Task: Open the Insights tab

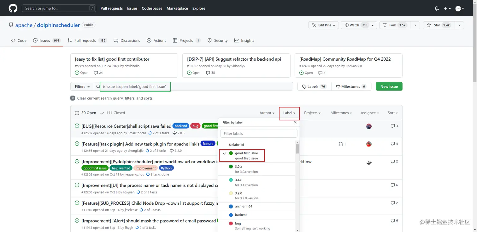Action: point(244,41)
